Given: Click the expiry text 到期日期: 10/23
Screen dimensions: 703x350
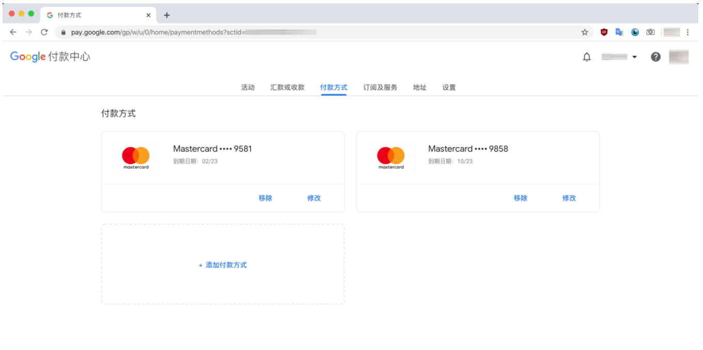Looking at the screenshot, I should tap(450, 161).
